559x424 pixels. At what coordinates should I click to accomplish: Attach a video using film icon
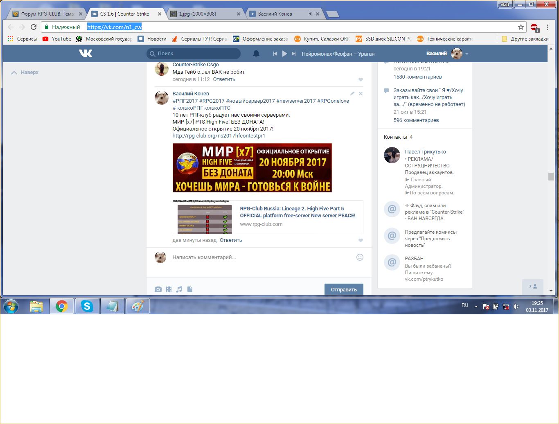pyautogui.click(x=169, y=289)
